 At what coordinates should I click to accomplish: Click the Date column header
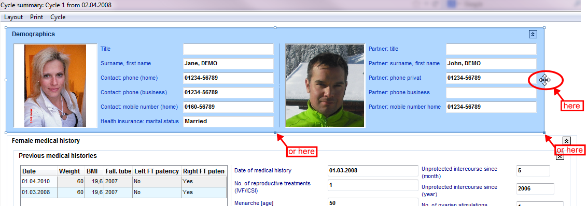pos(38,171)
